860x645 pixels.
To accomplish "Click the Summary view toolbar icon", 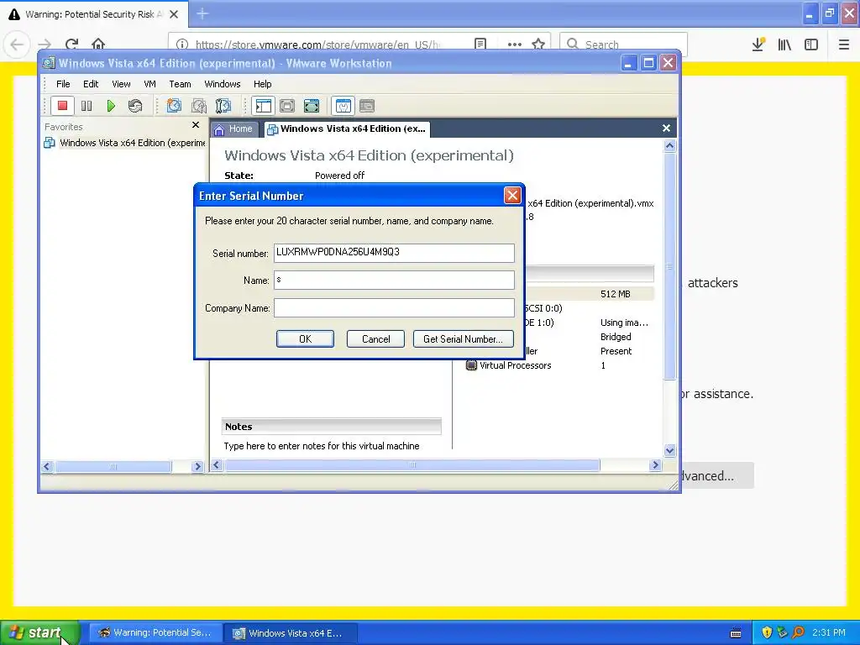I will tap(343, 106).
